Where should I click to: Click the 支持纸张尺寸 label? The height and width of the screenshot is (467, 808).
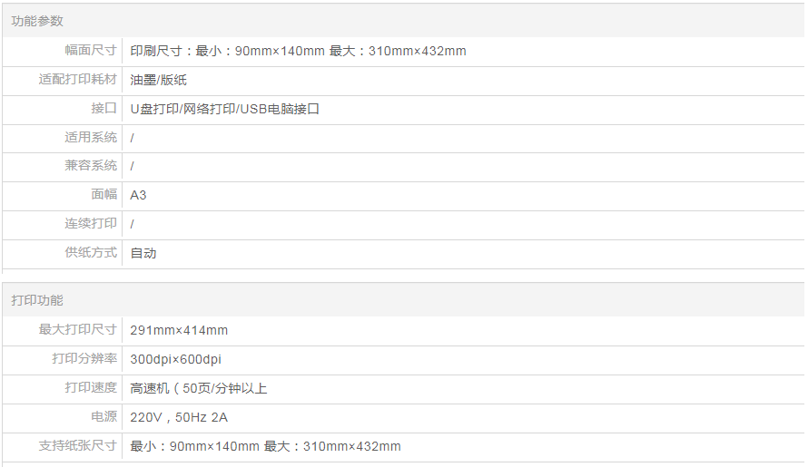pos(78,446)
